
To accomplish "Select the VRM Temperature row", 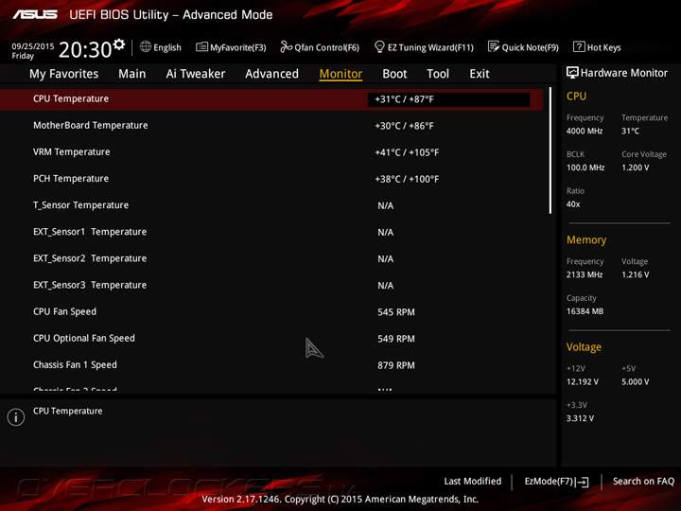I will (271, 152).
